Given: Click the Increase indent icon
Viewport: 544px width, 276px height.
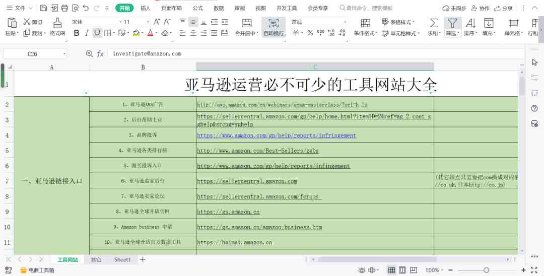Looking at the screenshot, I should 225,22.
